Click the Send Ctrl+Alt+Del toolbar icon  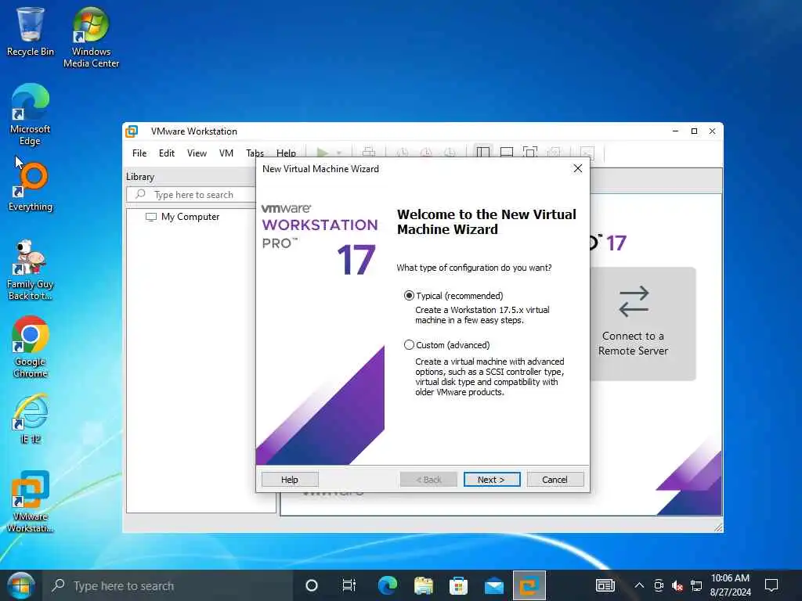(369, 153)
